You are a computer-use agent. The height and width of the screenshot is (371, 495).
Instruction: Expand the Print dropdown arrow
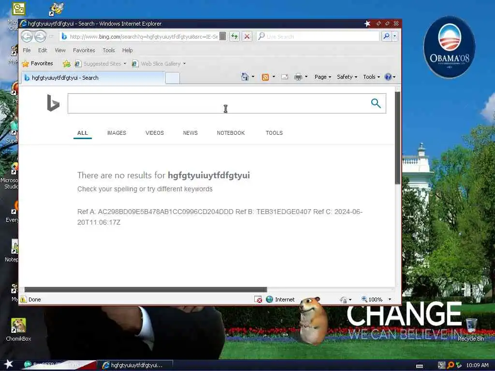306,77
